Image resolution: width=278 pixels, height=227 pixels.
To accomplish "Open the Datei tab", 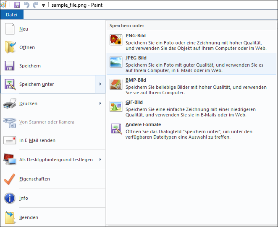I will [x=12, y=15].
